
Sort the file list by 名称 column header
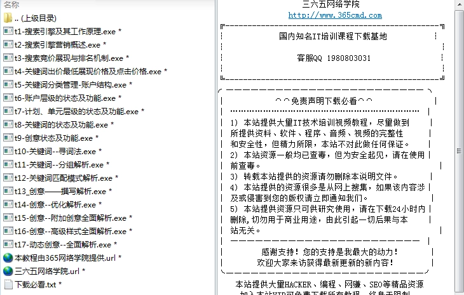(11, 4)
